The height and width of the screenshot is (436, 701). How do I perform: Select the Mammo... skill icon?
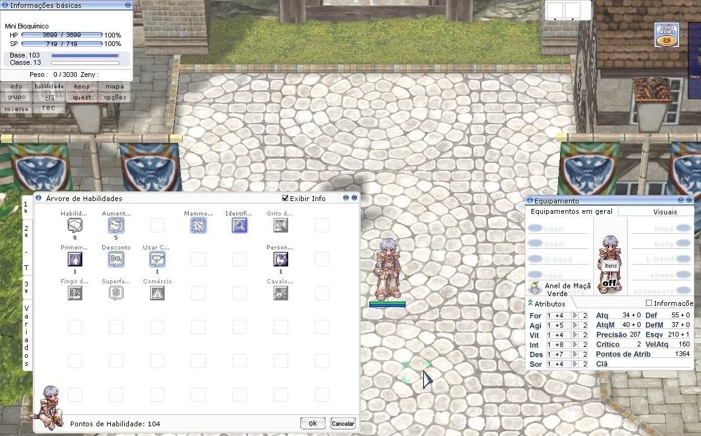coord(199,225)
